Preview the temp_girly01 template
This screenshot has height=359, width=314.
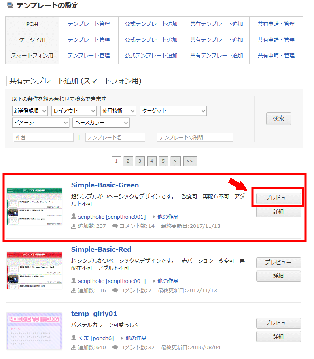tap(278, 323)
